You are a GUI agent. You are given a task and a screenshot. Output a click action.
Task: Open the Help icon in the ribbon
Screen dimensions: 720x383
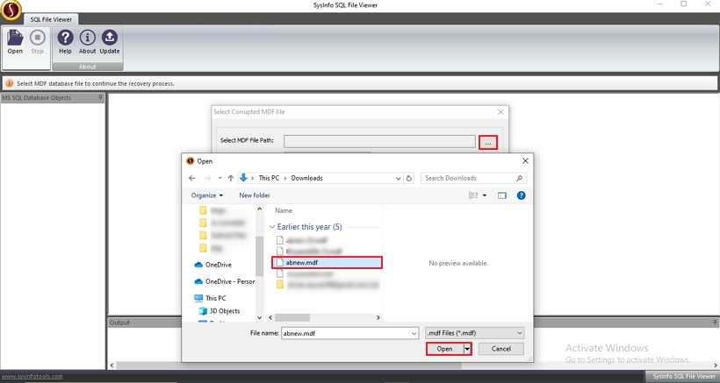pyautogui.click(x=65, y=42)
